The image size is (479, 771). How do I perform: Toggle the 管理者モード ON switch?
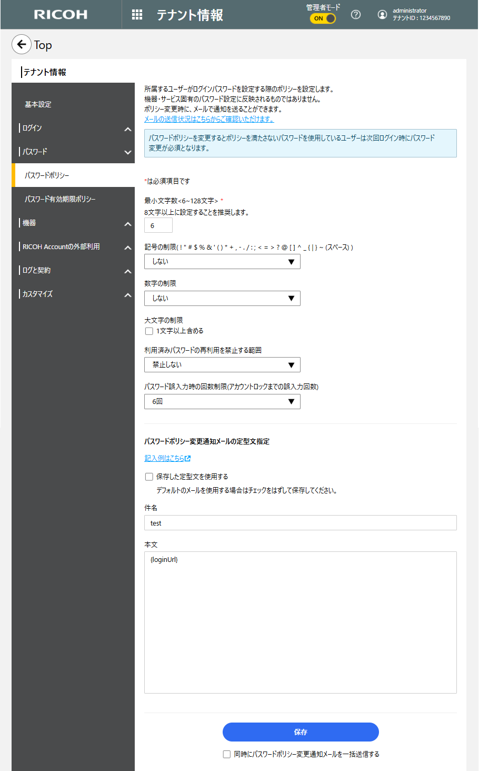[x=323, y=18]
